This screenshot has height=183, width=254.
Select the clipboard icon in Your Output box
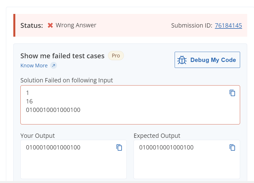[x=119, y=147]
